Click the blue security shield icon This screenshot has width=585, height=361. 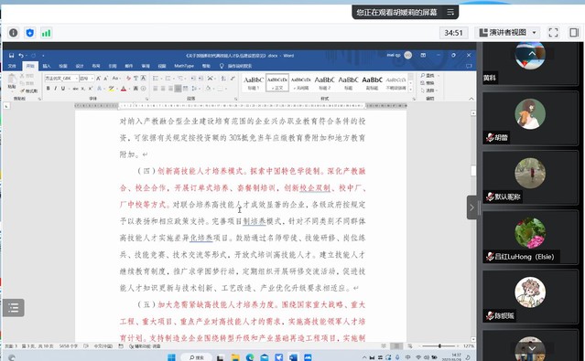[x=30, y=33]
